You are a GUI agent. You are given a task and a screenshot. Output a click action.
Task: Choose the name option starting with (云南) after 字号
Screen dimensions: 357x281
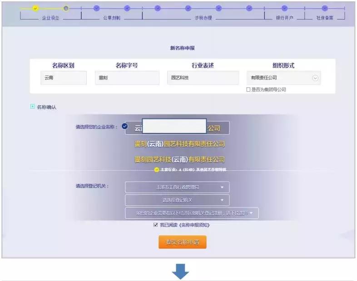click(180, 144)
